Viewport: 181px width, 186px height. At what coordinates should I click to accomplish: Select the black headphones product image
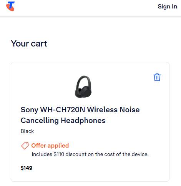point(83,87)
